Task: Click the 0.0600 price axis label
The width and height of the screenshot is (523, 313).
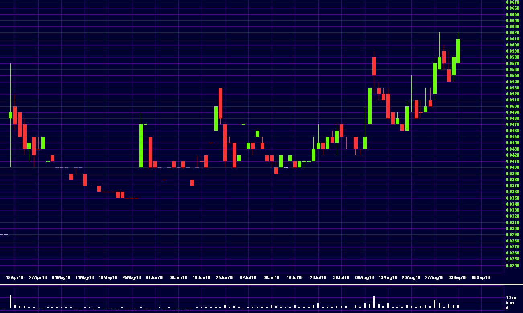Action: (x=512, y=45)
